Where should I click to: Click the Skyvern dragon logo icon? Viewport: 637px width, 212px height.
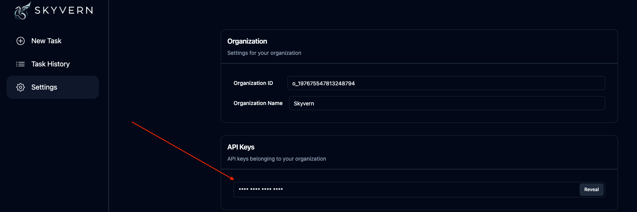23,10
